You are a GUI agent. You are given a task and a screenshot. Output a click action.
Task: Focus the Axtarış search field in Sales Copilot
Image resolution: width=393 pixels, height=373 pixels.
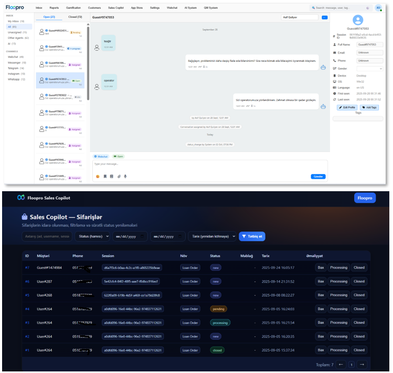coord(47,236)
